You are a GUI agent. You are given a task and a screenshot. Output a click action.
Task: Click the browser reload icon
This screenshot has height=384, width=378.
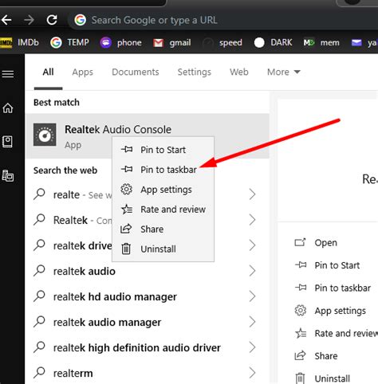point(52,20)
